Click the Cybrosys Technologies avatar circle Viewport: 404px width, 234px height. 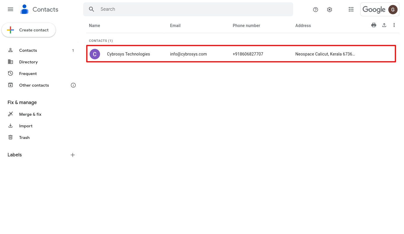pos(95,54)
